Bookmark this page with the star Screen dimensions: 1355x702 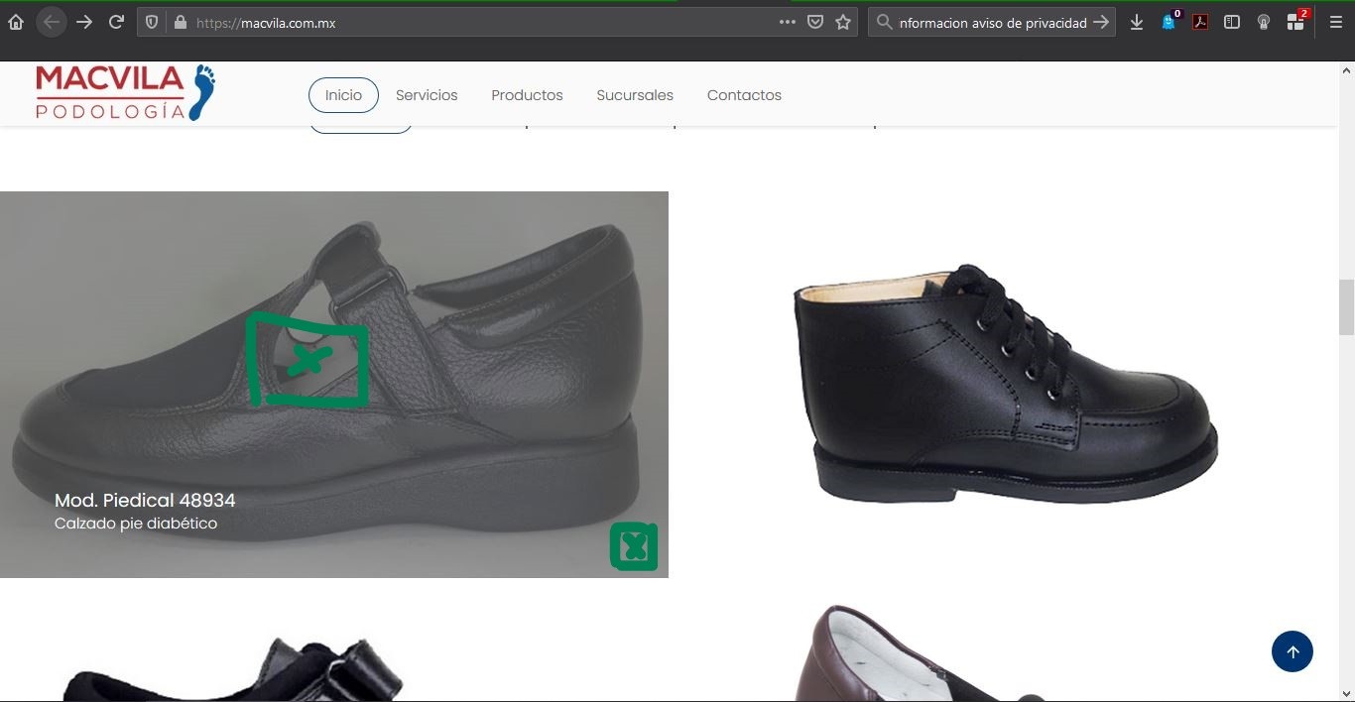843,22
